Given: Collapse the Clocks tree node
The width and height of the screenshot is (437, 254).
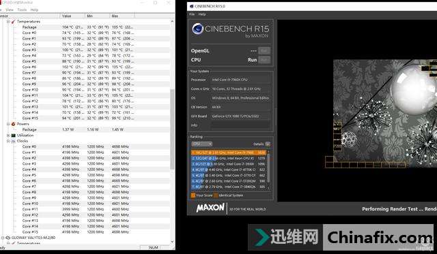Looking at the screenshot, I should (x=8, y=141).
